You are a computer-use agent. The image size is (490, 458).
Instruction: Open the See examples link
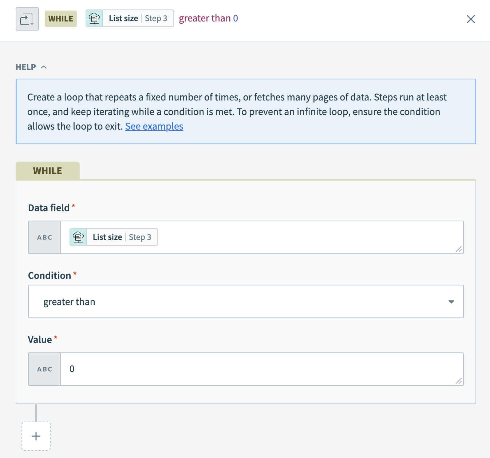tap(154, 126)
